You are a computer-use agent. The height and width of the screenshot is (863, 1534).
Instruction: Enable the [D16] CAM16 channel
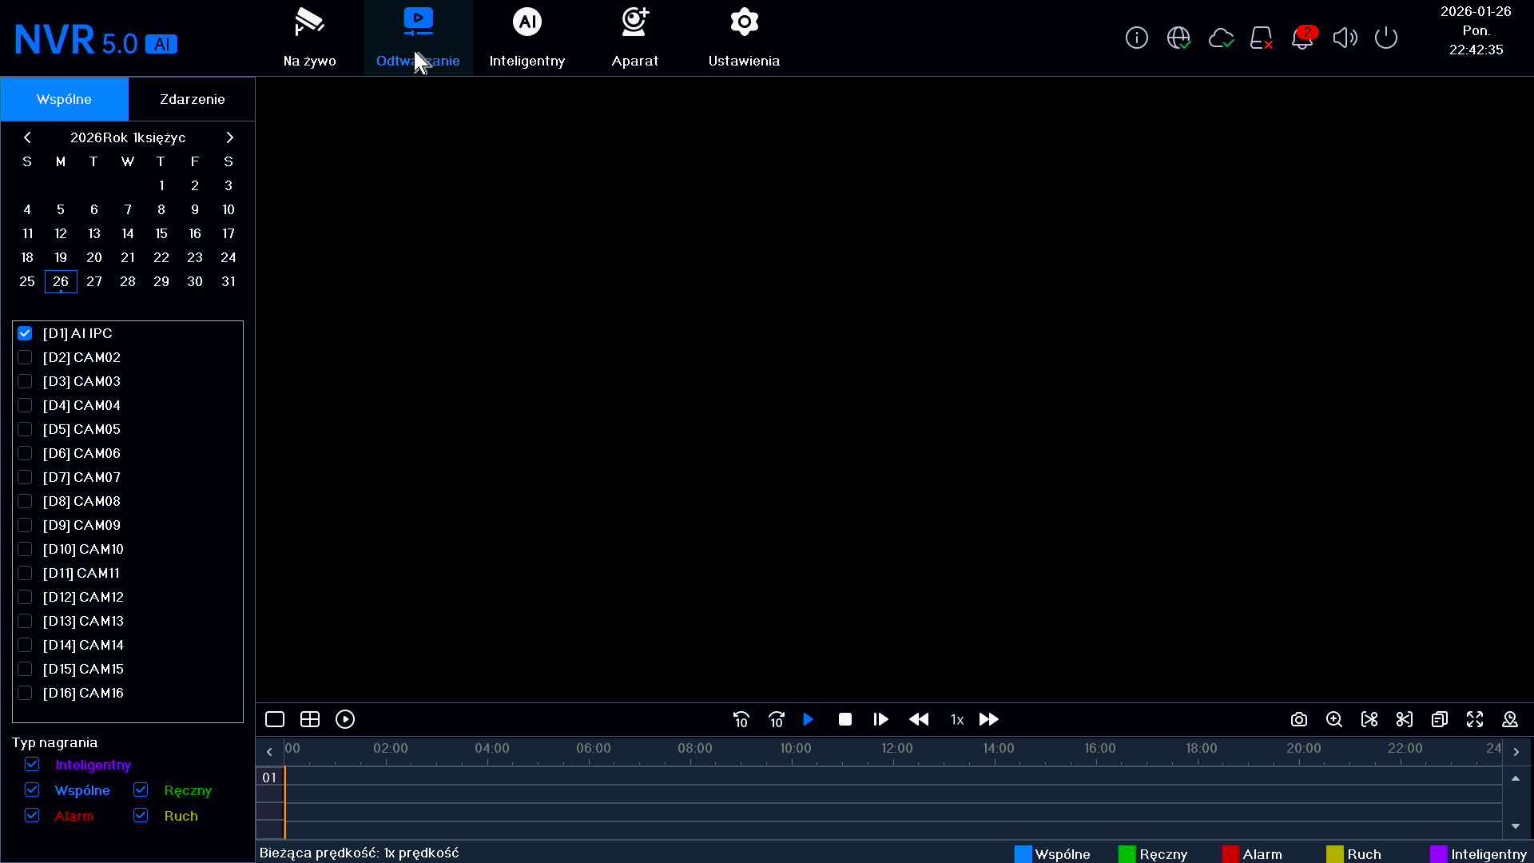pyautogui.click(x=25, y=693)
